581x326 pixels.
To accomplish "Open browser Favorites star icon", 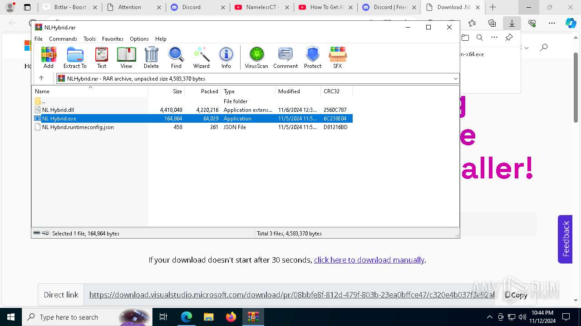I will click(x=473, y=23).
